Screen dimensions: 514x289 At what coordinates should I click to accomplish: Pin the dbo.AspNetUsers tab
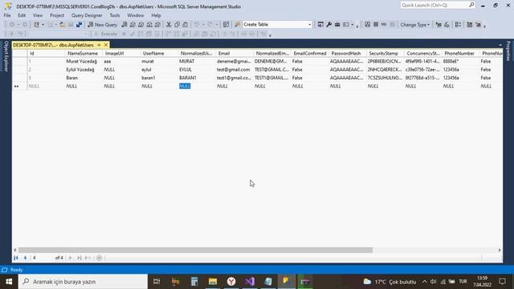[99, 45]
